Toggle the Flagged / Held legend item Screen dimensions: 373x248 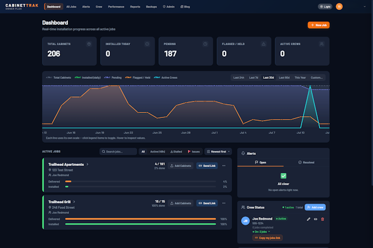point(138,78)
